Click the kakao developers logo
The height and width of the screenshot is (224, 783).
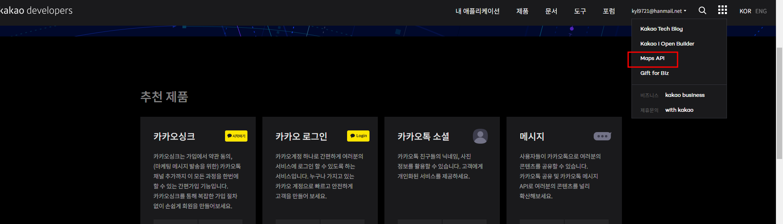coord(36,11)
